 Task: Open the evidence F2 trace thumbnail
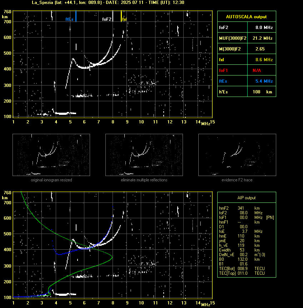coord(237,155)
